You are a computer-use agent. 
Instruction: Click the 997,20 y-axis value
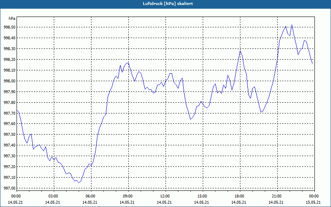(x=10, y=167)
